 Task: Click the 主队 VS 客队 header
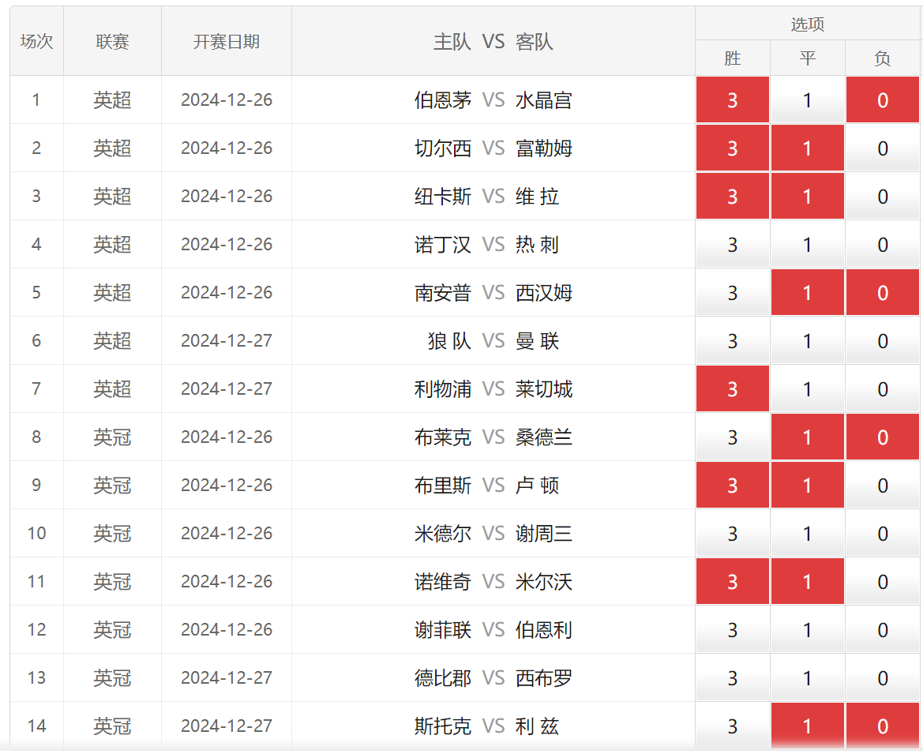493,41
